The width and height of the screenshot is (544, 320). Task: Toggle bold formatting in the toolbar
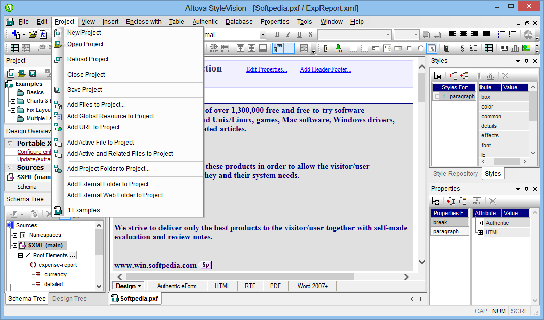point(277,34)
